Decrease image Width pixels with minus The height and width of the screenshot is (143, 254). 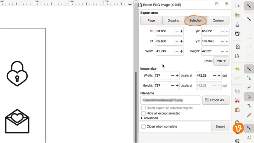(x=172, y=75)
